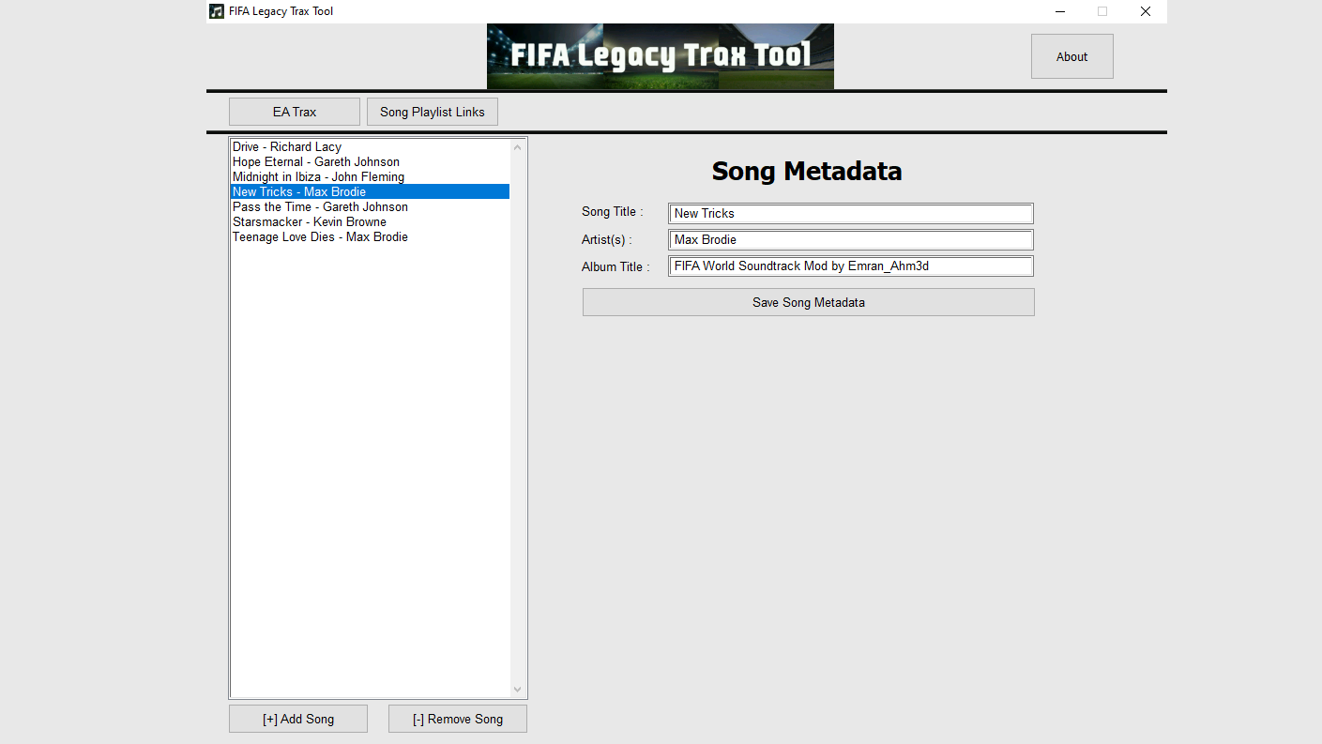Image resolution: width=1322 pixels, height=744 pixels.
Task: Click the app music-note icon in title bar
Action: click(217, 11)
